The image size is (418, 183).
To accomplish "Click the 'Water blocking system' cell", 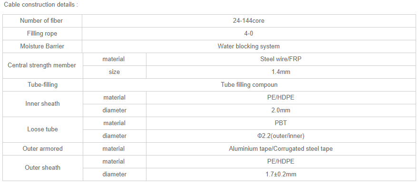I will (x=248, y=46).
